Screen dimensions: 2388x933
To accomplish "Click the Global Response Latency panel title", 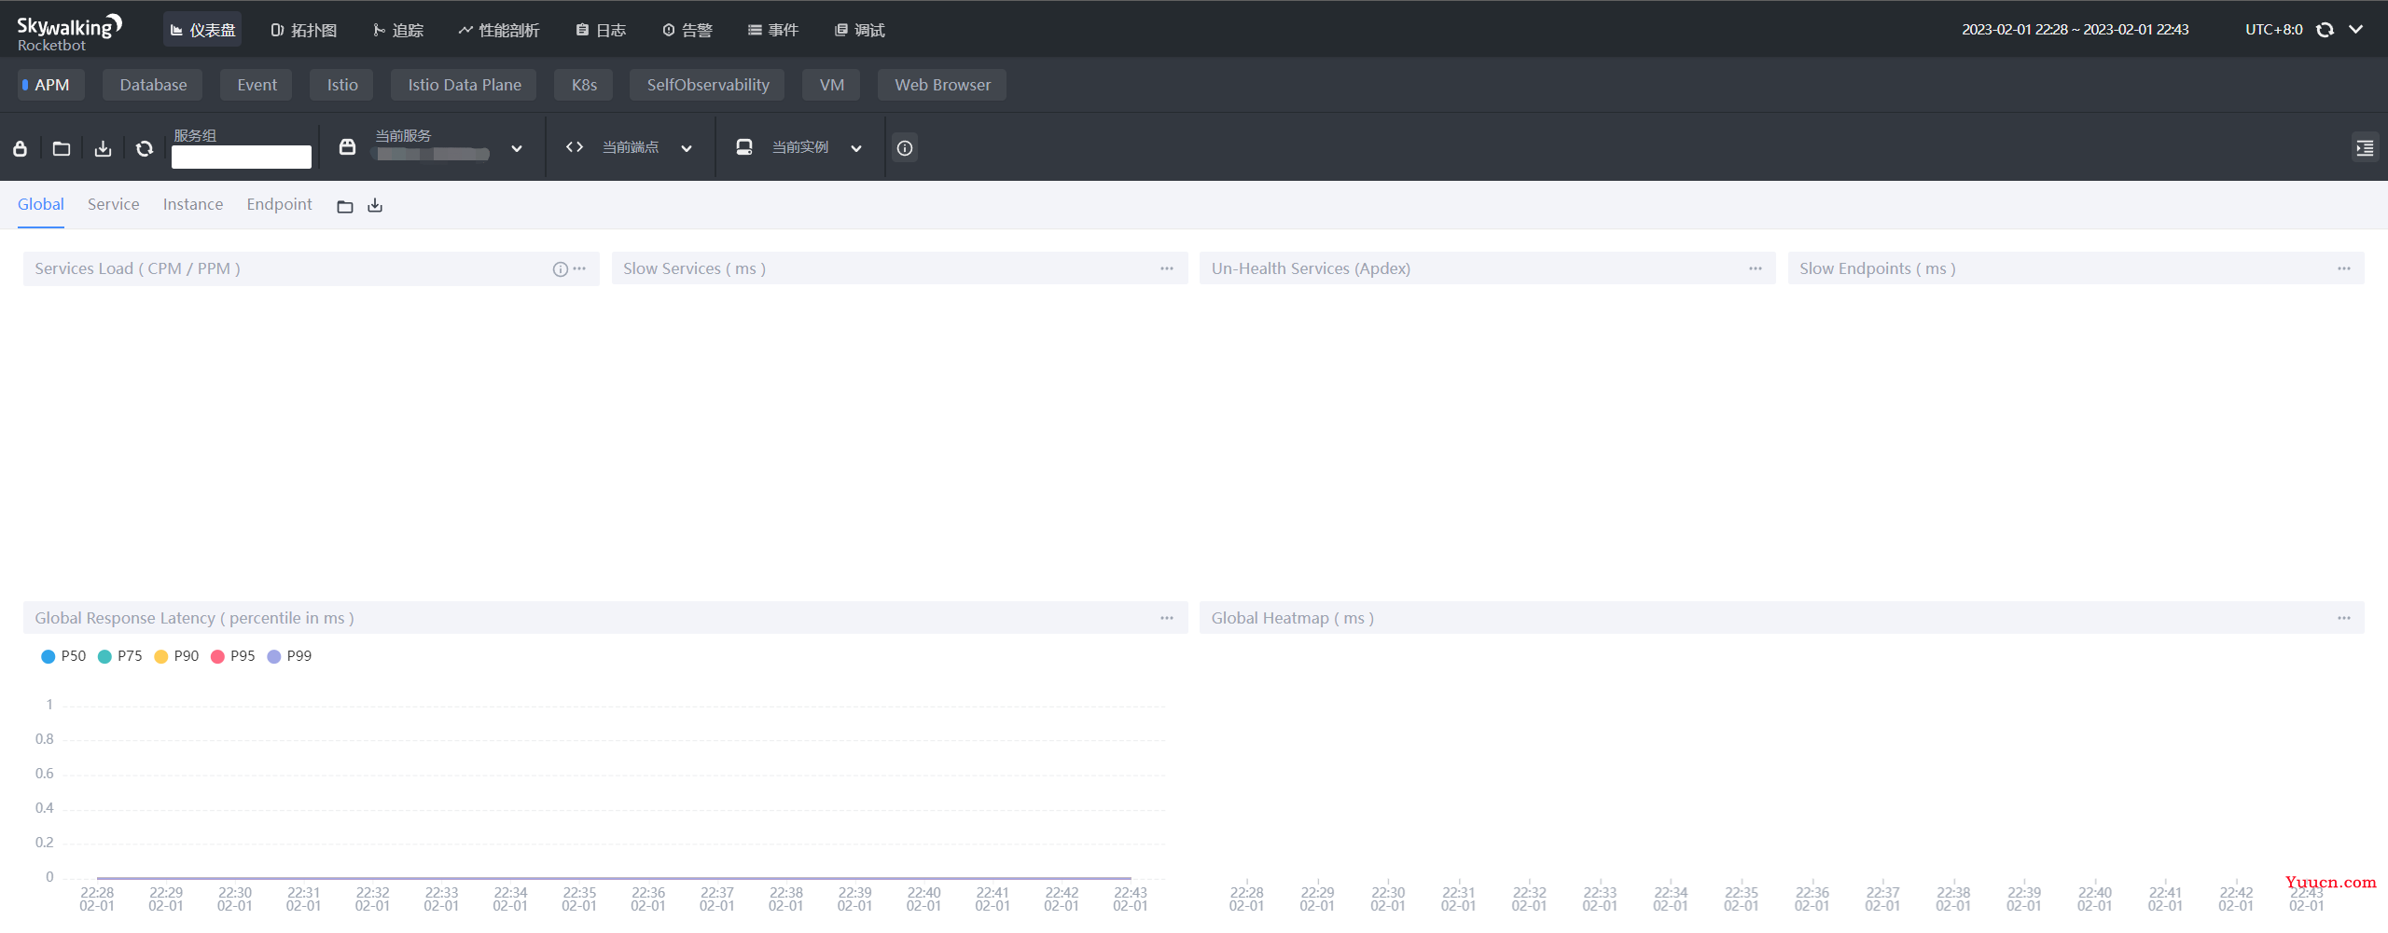I will click(x=194, y=618).
